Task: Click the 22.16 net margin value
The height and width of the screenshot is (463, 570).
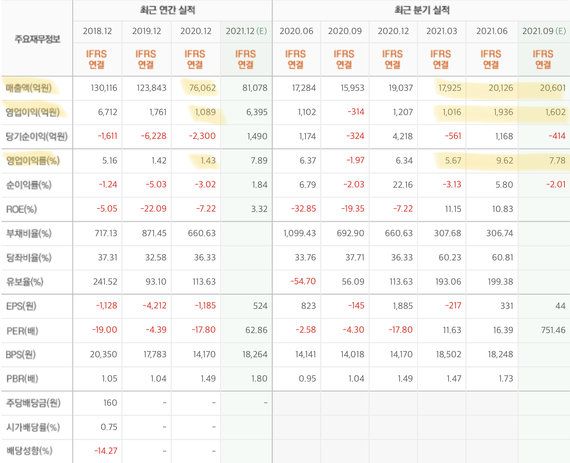Action: 403,185
